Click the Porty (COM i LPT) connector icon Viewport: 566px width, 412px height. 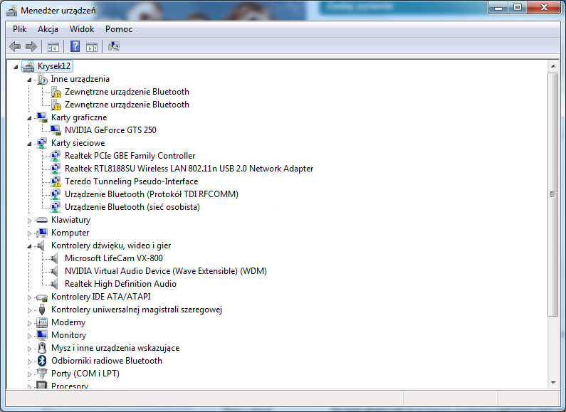(42, 374)
